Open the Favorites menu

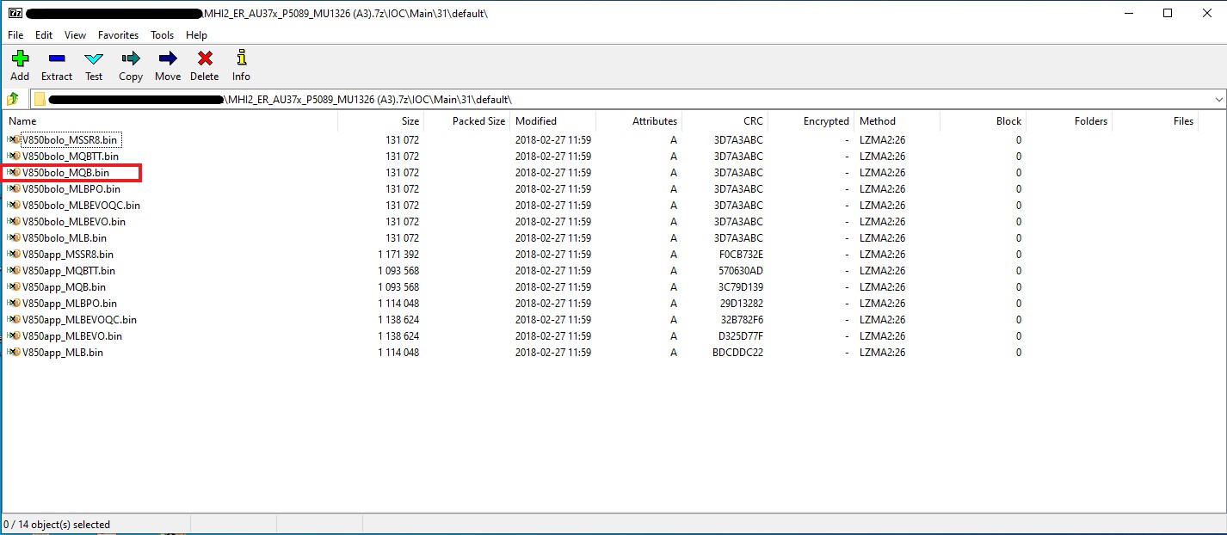(x=118, y=35)
